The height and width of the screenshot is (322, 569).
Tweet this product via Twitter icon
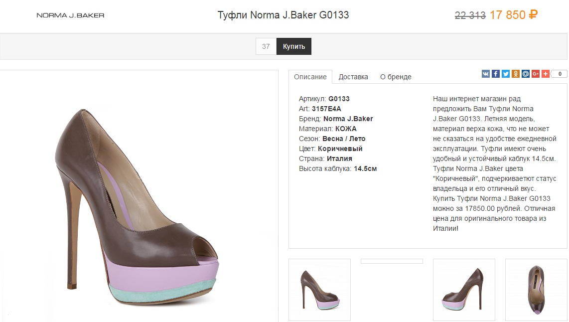coord(506,74)
